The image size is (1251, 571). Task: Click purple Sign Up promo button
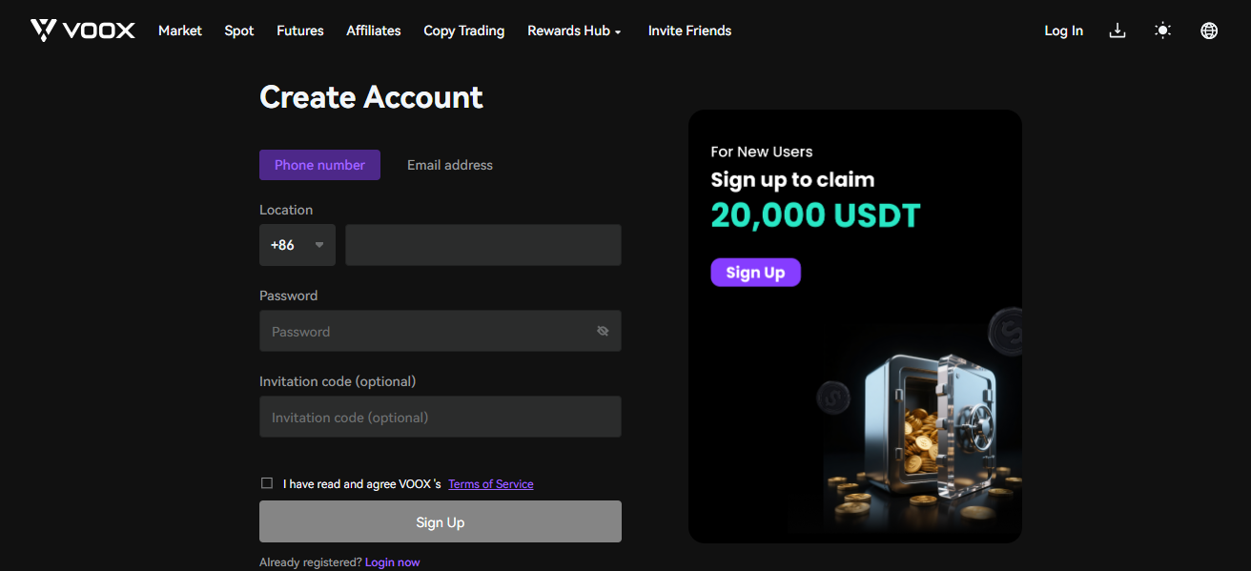[755, 273]
